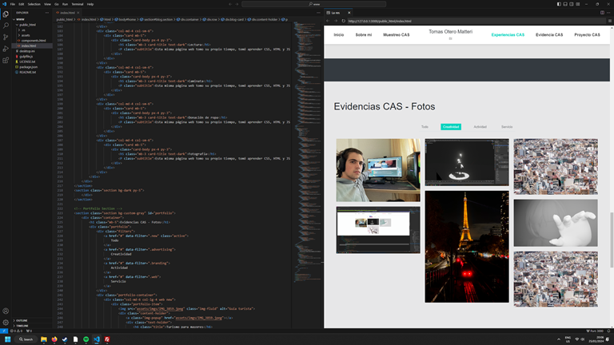Click the Proyecto CAS navigation link
614x345 pixels.
[587, 35]
